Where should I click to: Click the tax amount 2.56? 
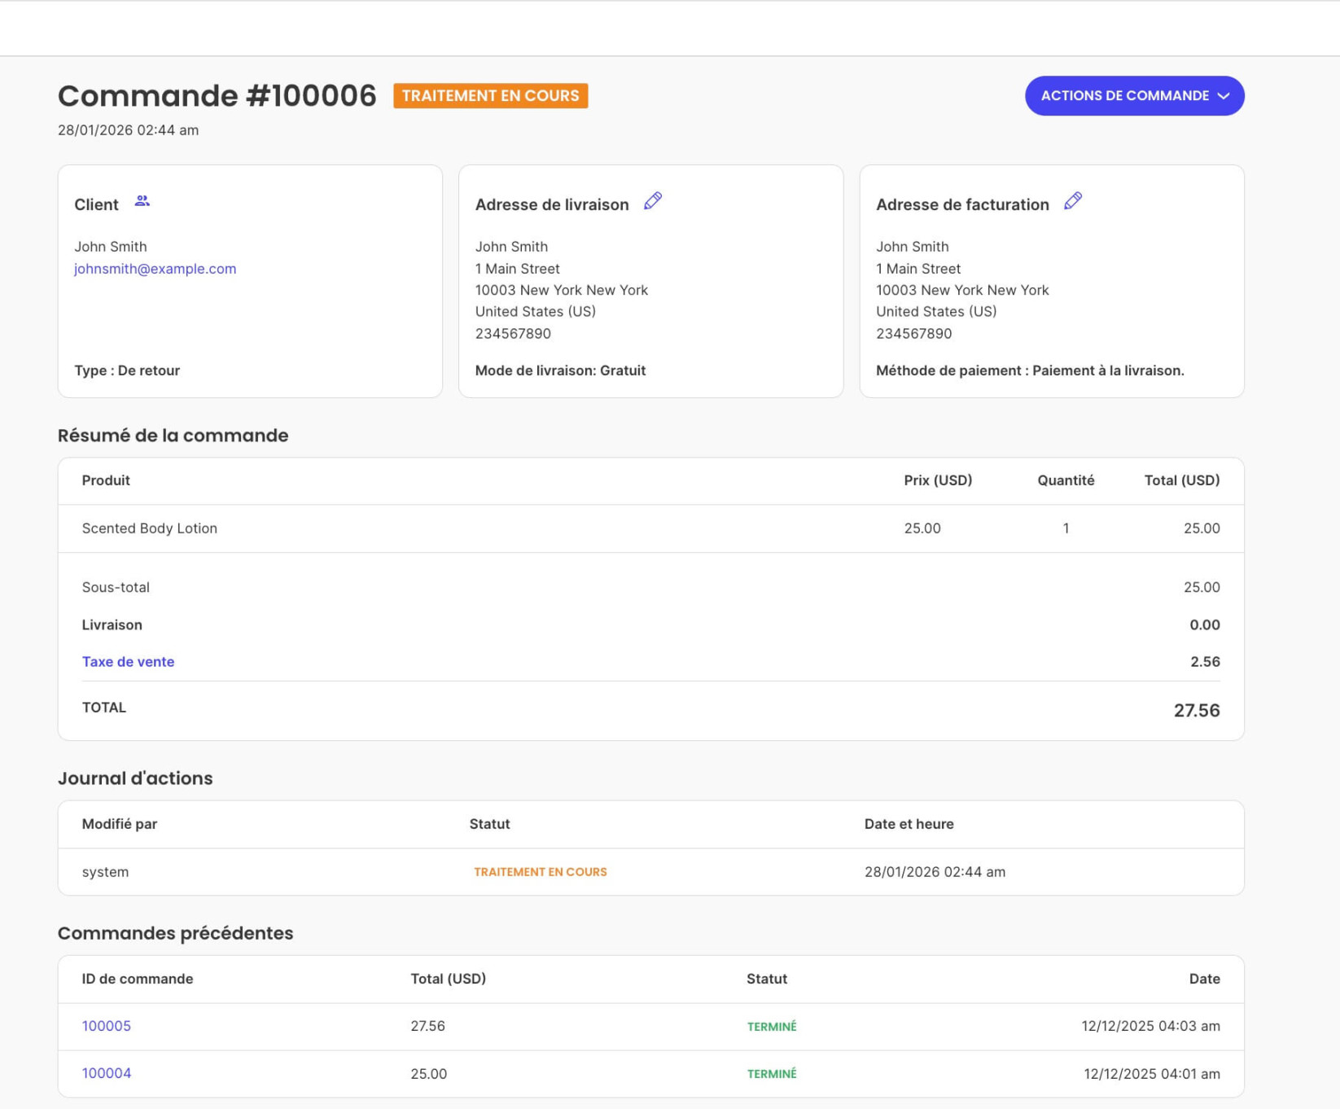click(x=1204, y=662)
